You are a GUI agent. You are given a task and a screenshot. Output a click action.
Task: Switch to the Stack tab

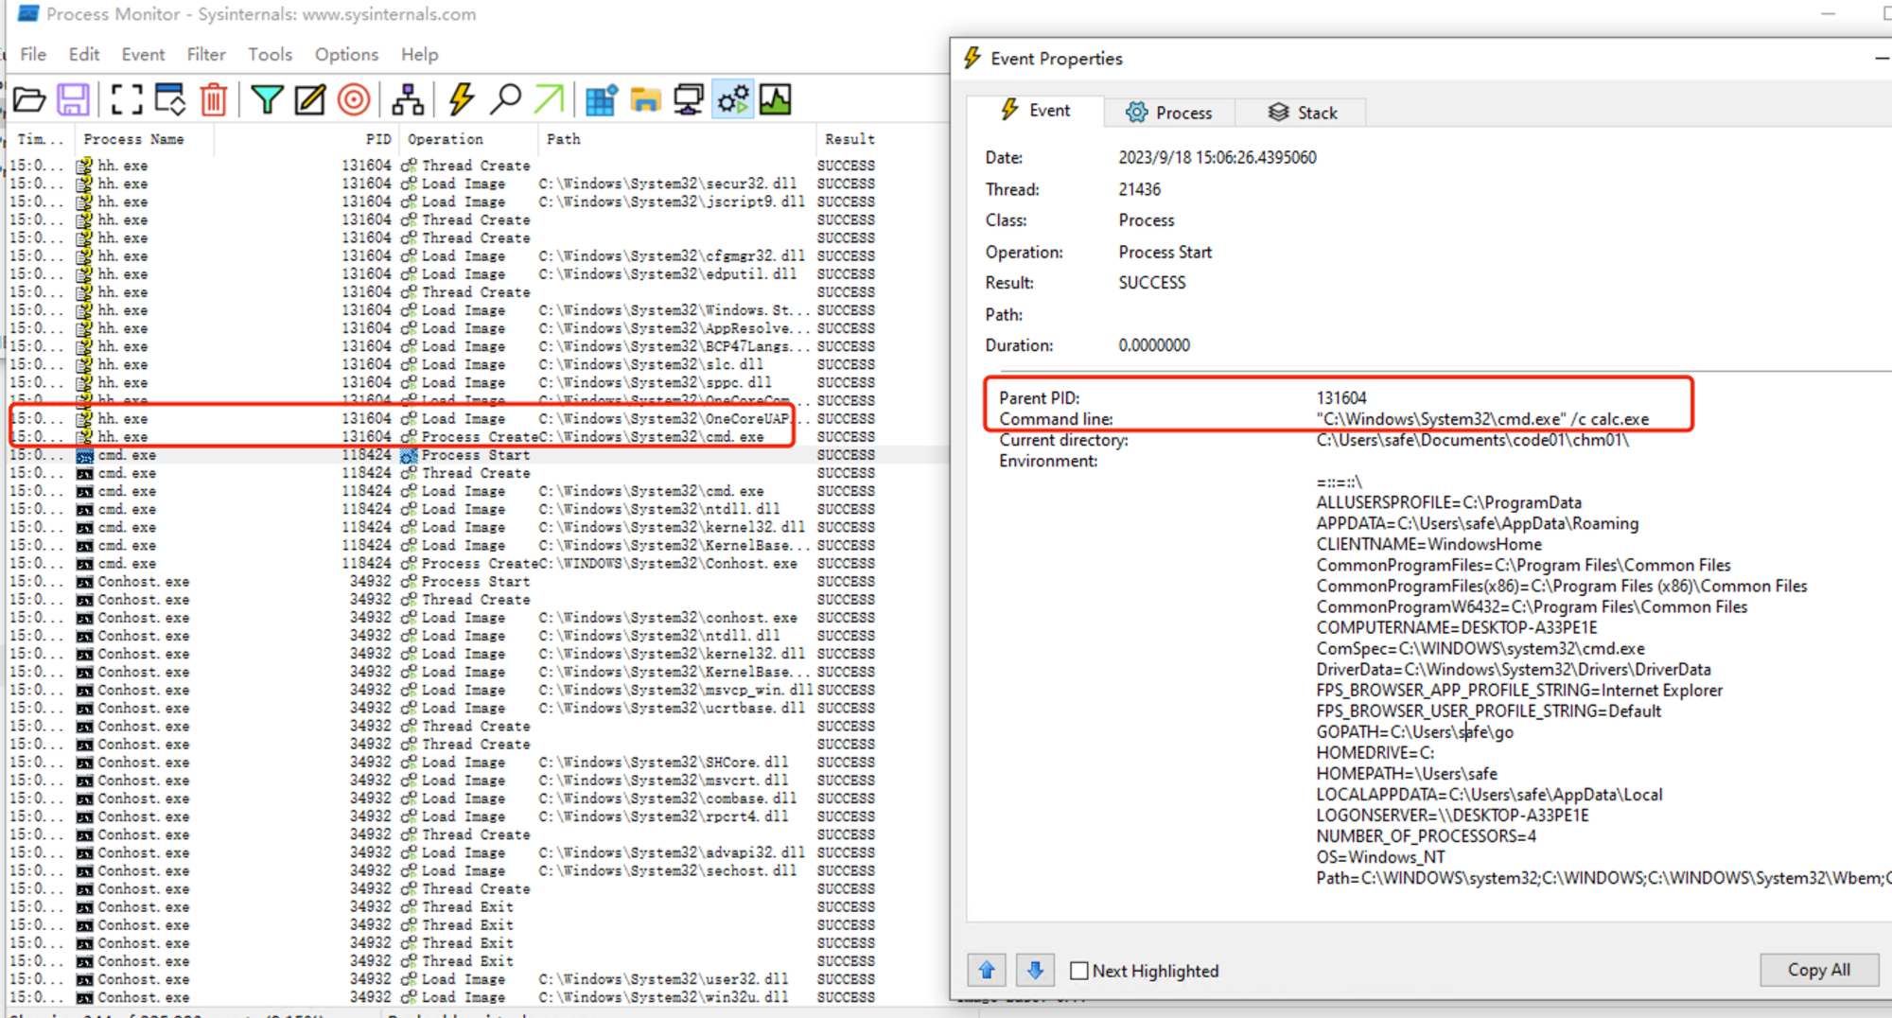pos(1303,113)
